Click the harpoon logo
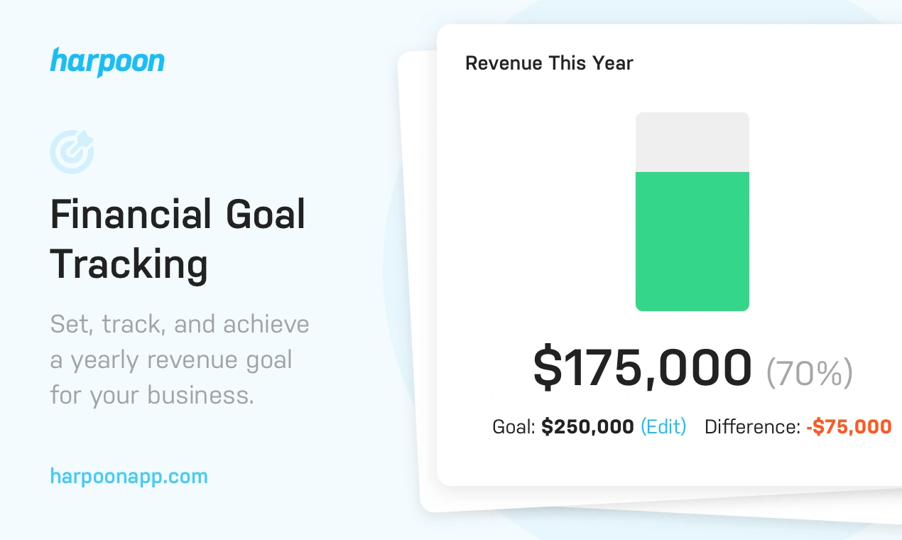Viewport: 902px width, 540px height. (x=107, y=62)
